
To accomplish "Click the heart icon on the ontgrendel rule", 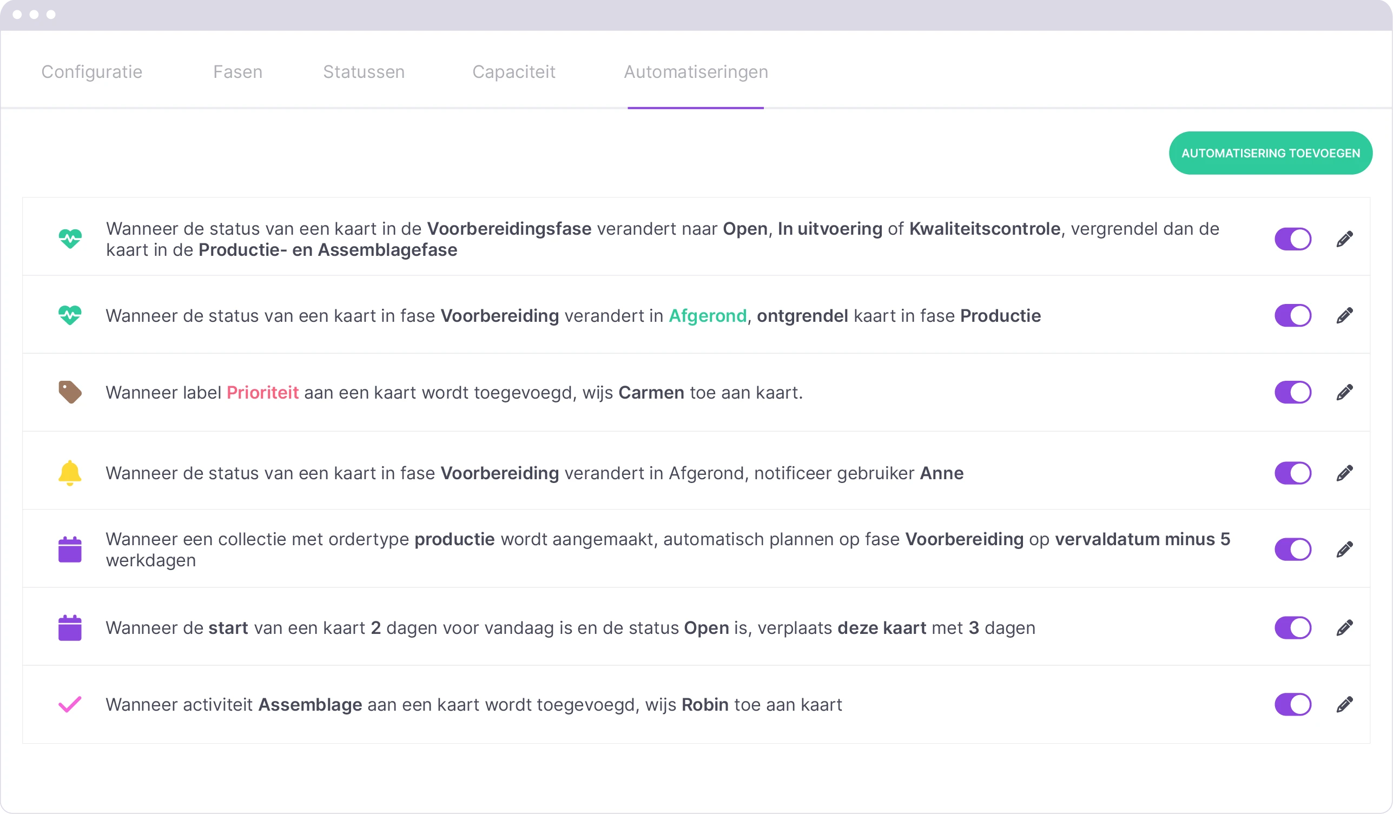I will pos(70,315).
